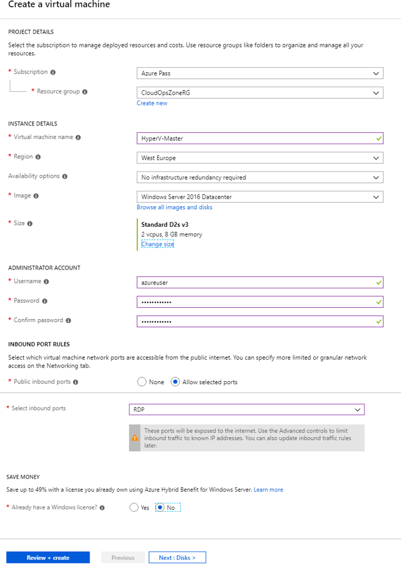
Task: Click the Review + create button
Action: pyautogui.click(x=48, y=557)
